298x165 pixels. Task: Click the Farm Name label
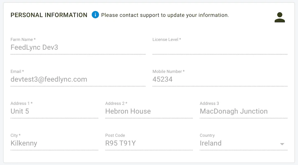point(22,39)
